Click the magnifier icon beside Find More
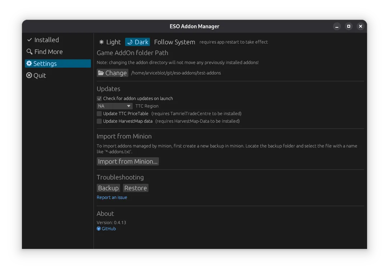389x273 pixels. (x=29, y=52)
